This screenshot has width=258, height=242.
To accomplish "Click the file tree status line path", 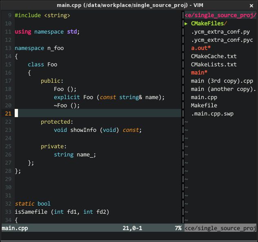I will point(220,228).
